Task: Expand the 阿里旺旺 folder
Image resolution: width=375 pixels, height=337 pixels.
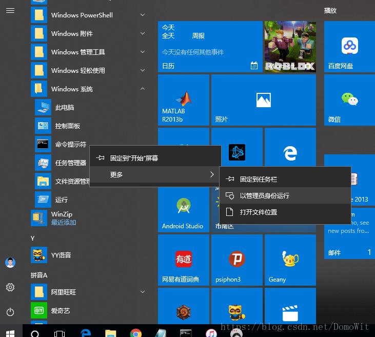Action: pos(142,292)
